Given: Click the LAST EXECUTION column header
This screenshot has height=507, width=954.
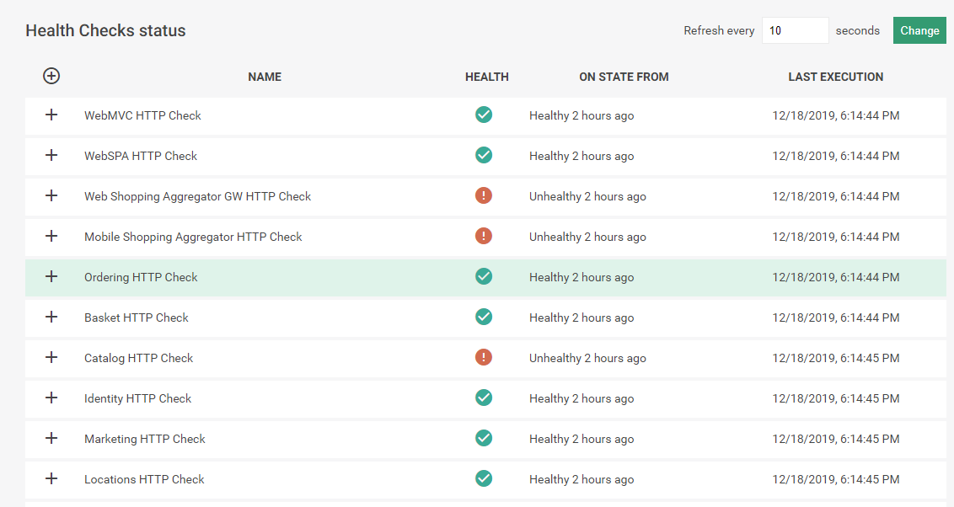Looking at the screenshot, I should [836, 77].
